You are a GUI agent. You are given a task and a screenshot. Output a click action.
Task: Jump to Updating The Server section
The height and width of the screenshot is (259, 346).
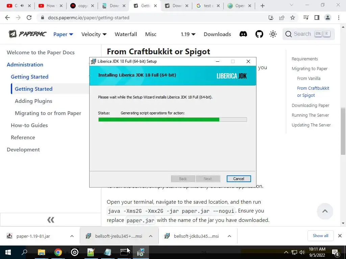311,125
